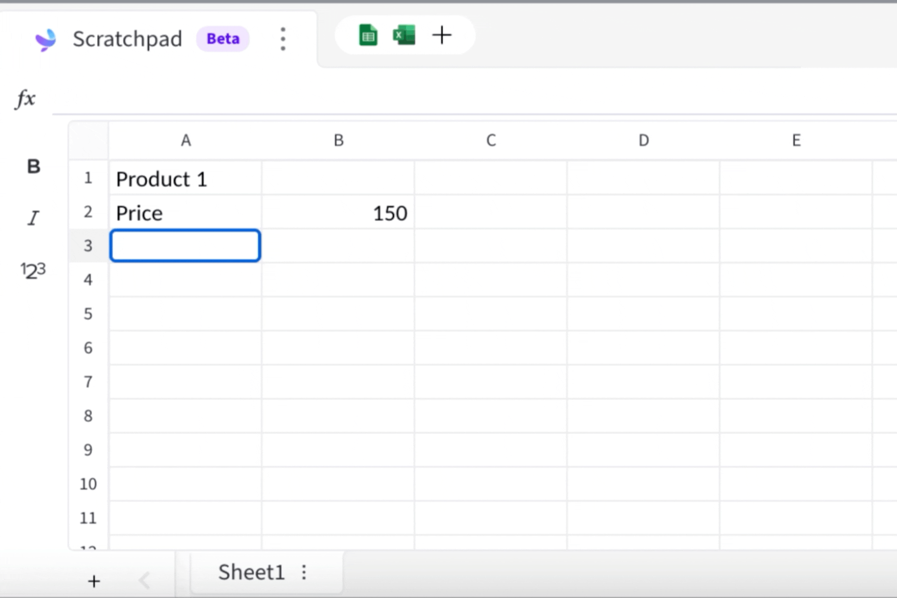Click the fx formula icon
This screenshot has height=598, width=897.
pos(26,99)
